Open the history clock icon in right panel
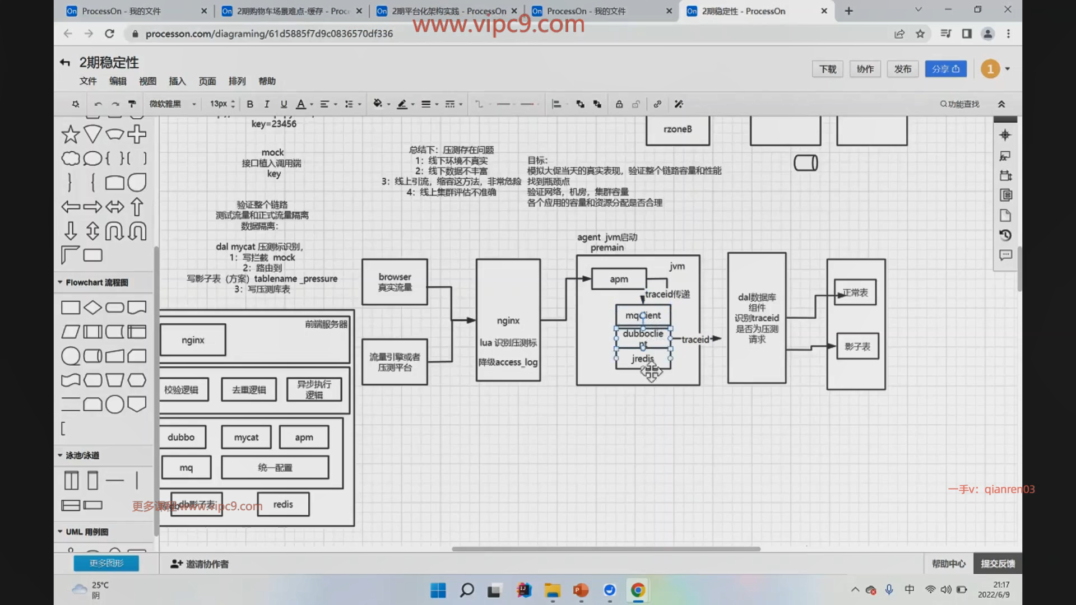 pos(1005,235)
